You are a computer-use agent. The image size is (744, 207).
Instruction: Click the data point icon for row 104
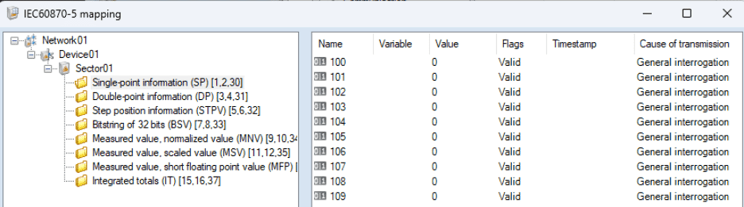[x=320, y=122]
